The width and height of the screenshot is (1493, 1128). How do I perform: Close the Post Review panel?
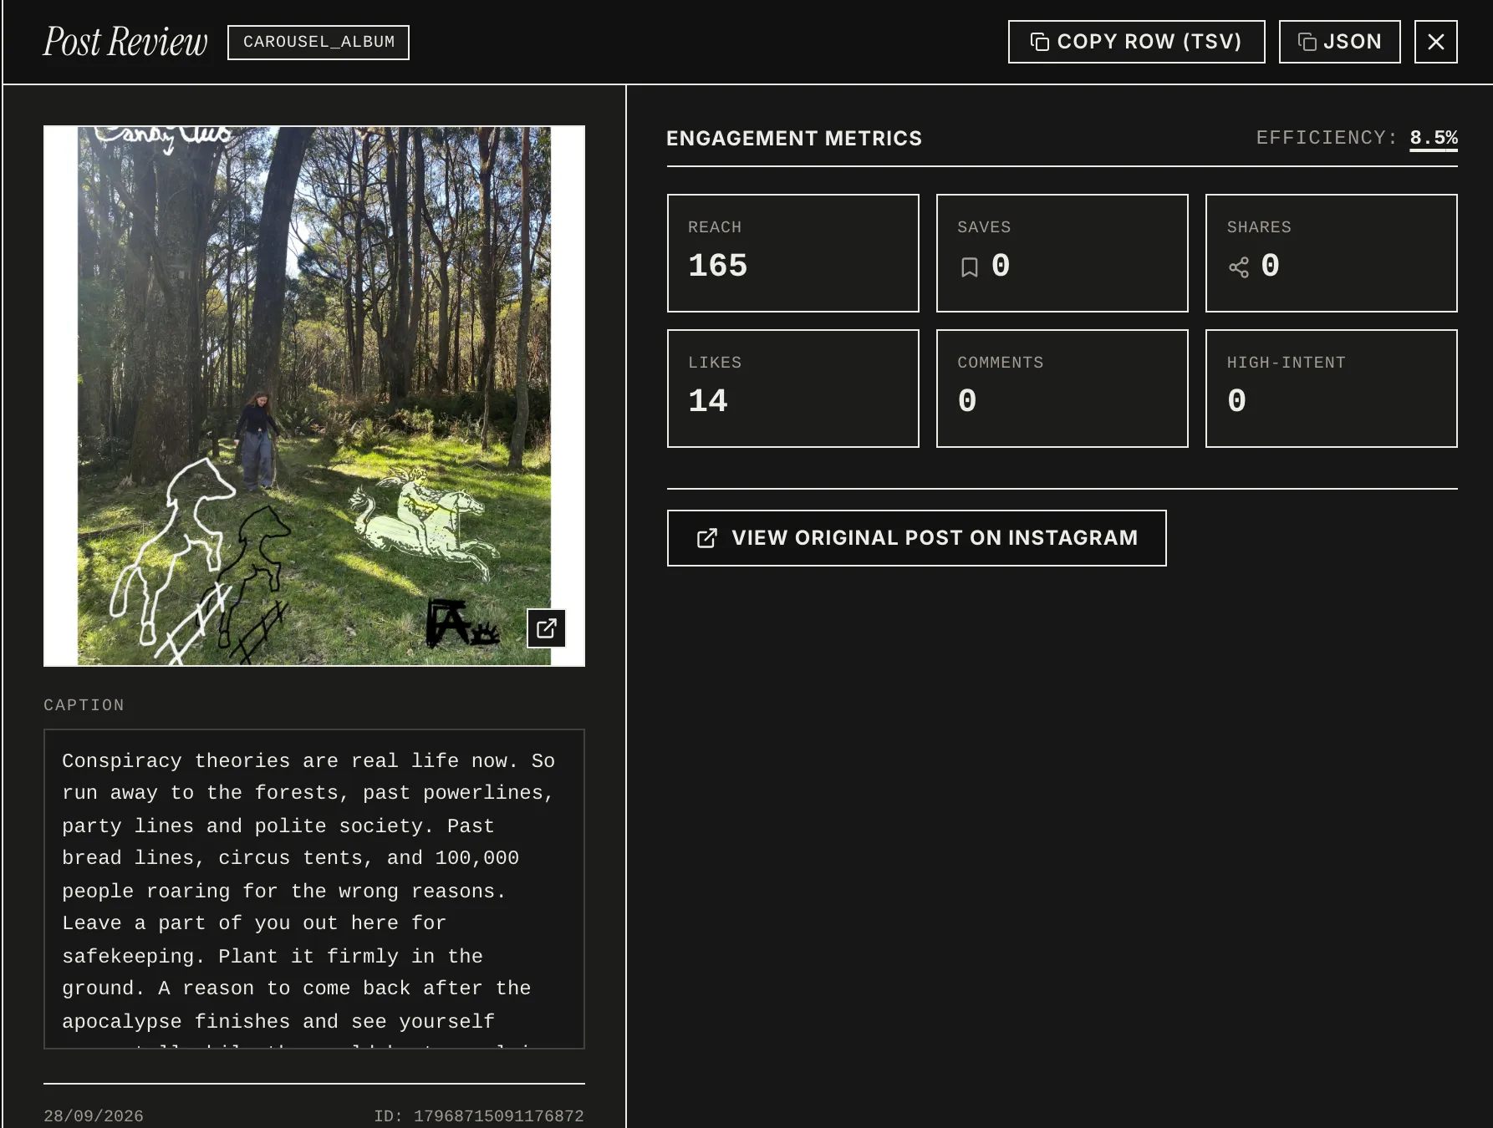1435,42
